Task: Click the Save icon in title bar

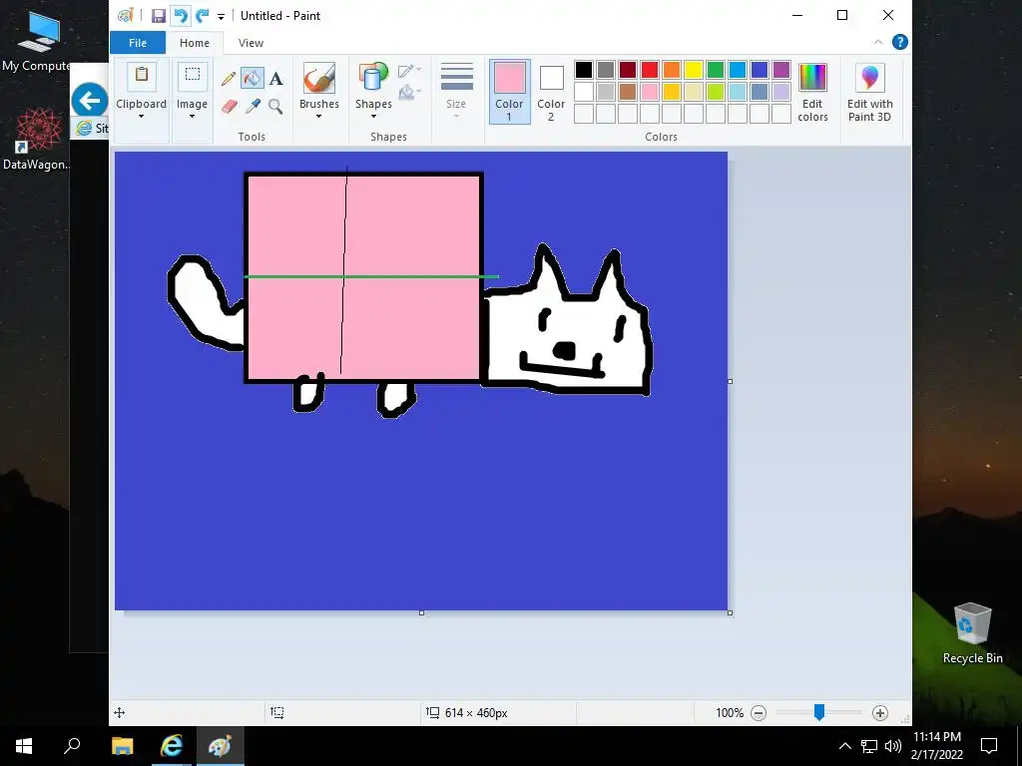Action: tap(159, 16)
